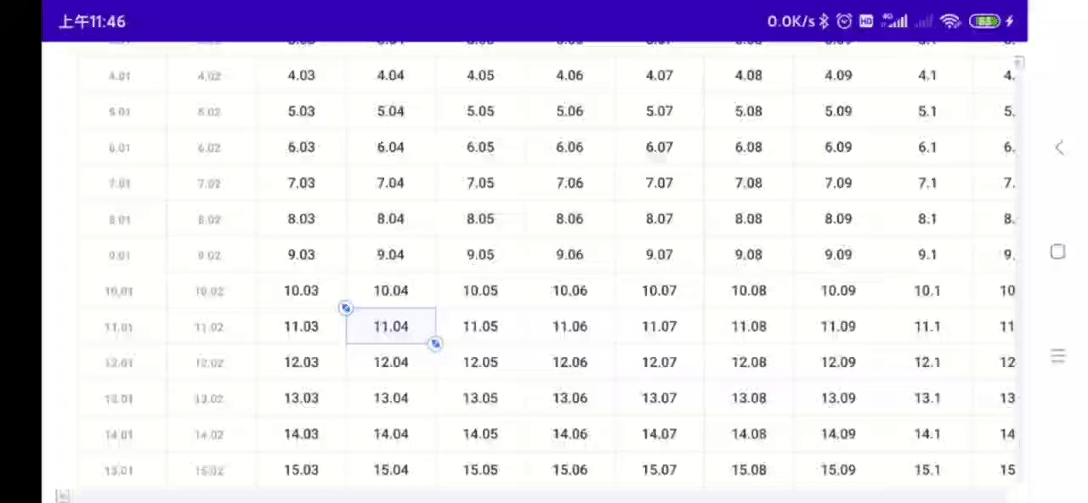The height and width of the screenshot is (503, 1088).
Task: Select the highlighted cell 11.04
Action: pos(391,326)
